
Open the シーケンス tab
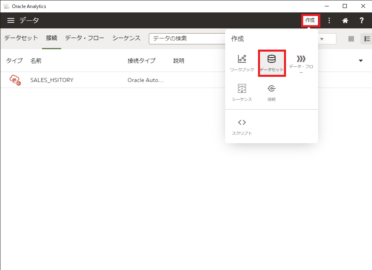click(x=126, y=38)
